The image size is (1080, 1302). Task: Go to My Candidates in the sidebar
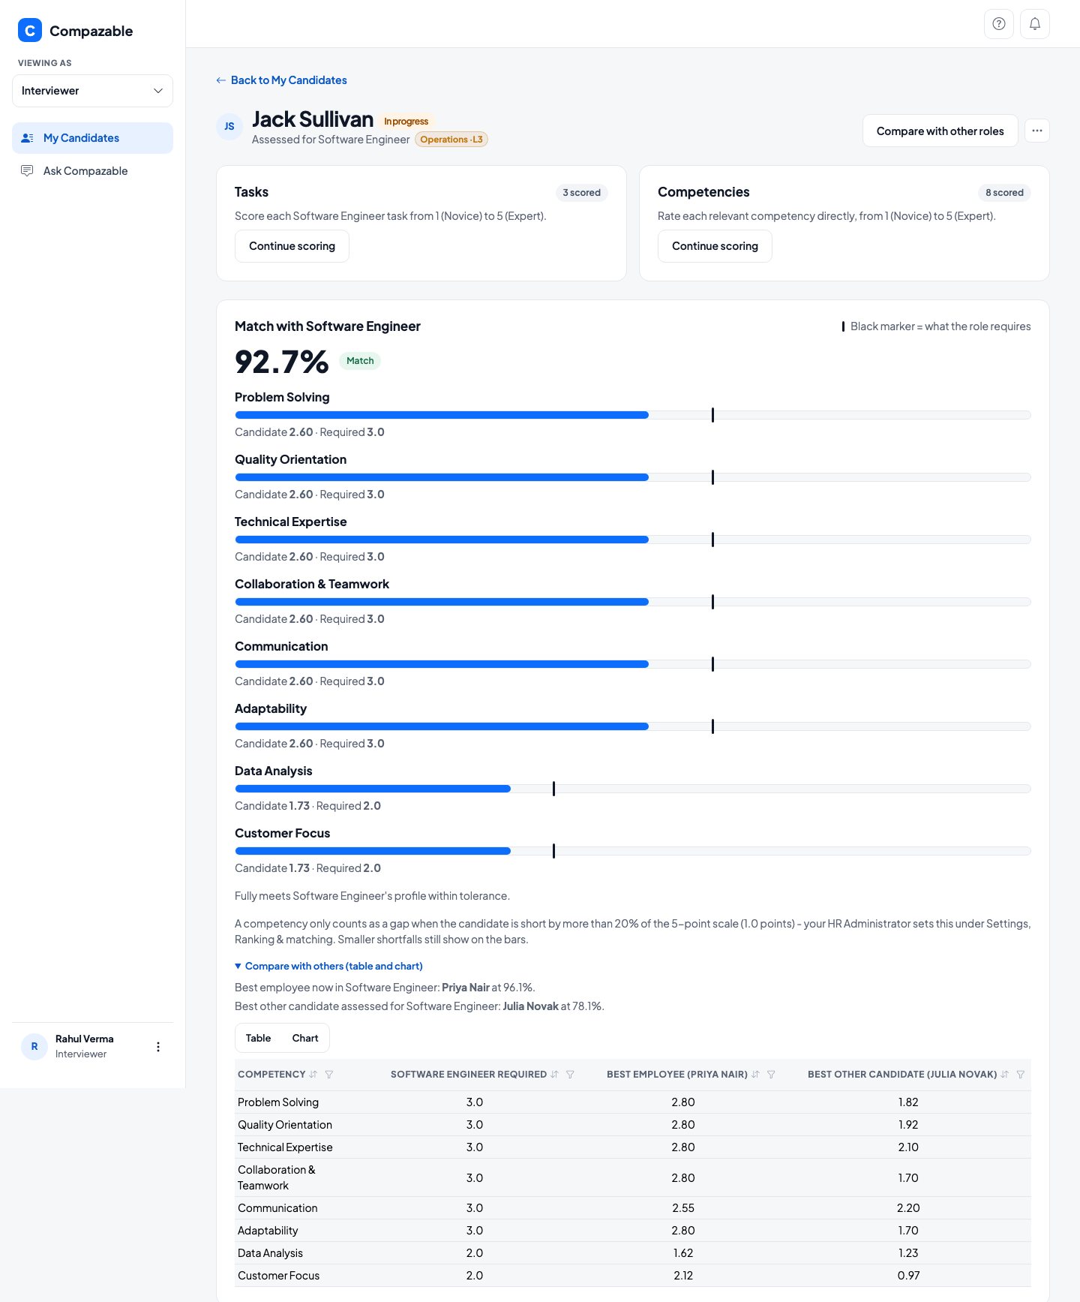tap(92, 138)
